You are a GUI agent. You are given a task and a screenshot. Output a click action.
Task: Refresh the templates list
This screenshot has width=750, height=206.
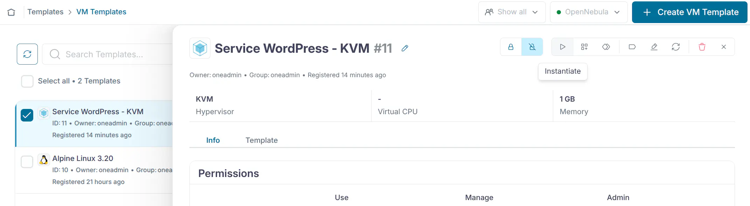[27, 54]
